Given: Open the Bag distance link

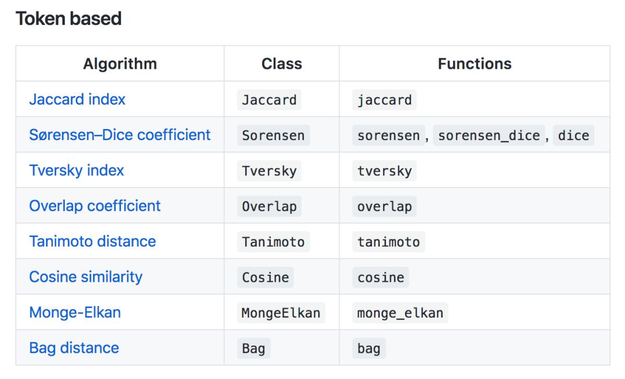Looking at the screenshot, I should pos(74,348).
